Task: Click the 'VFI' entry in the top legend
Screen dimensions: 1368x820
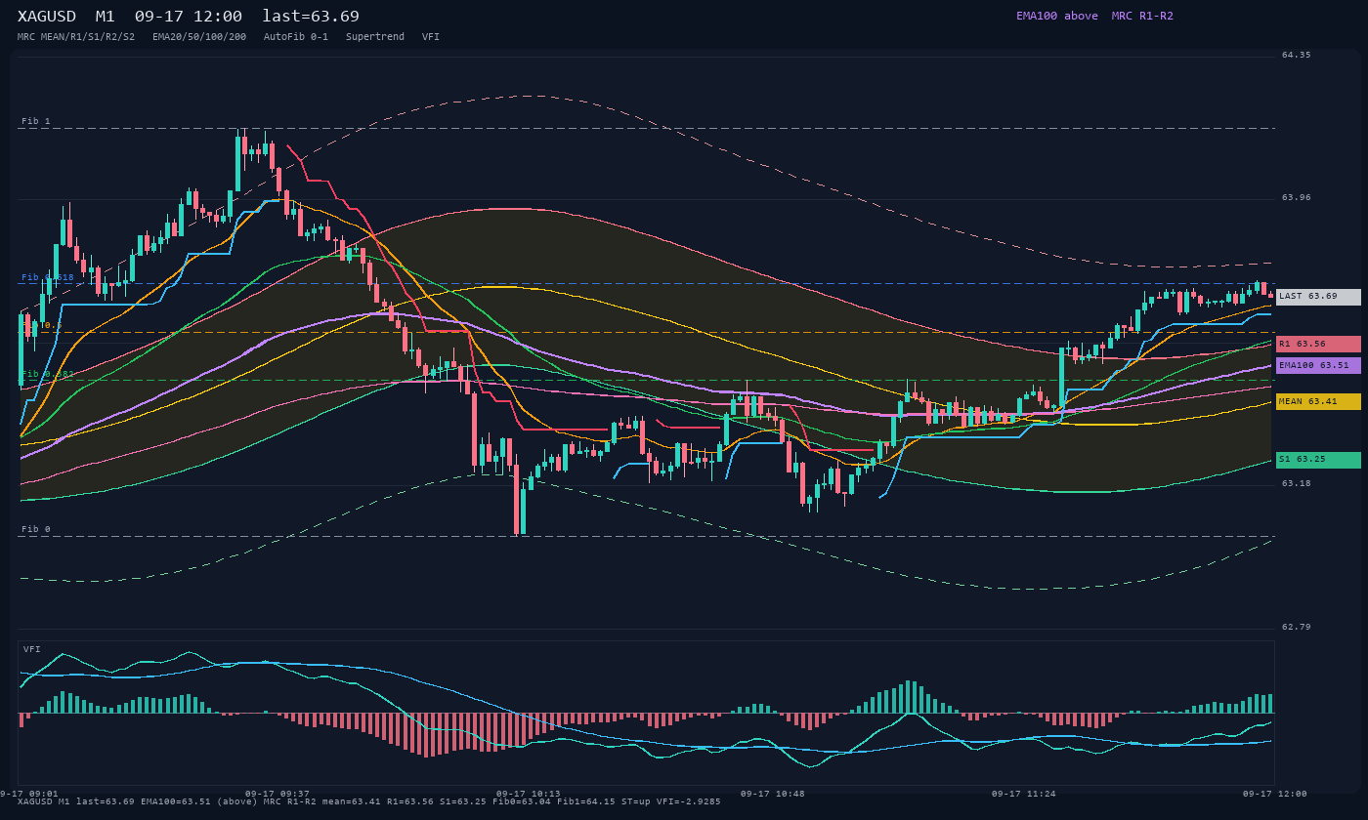Action: 431,36
